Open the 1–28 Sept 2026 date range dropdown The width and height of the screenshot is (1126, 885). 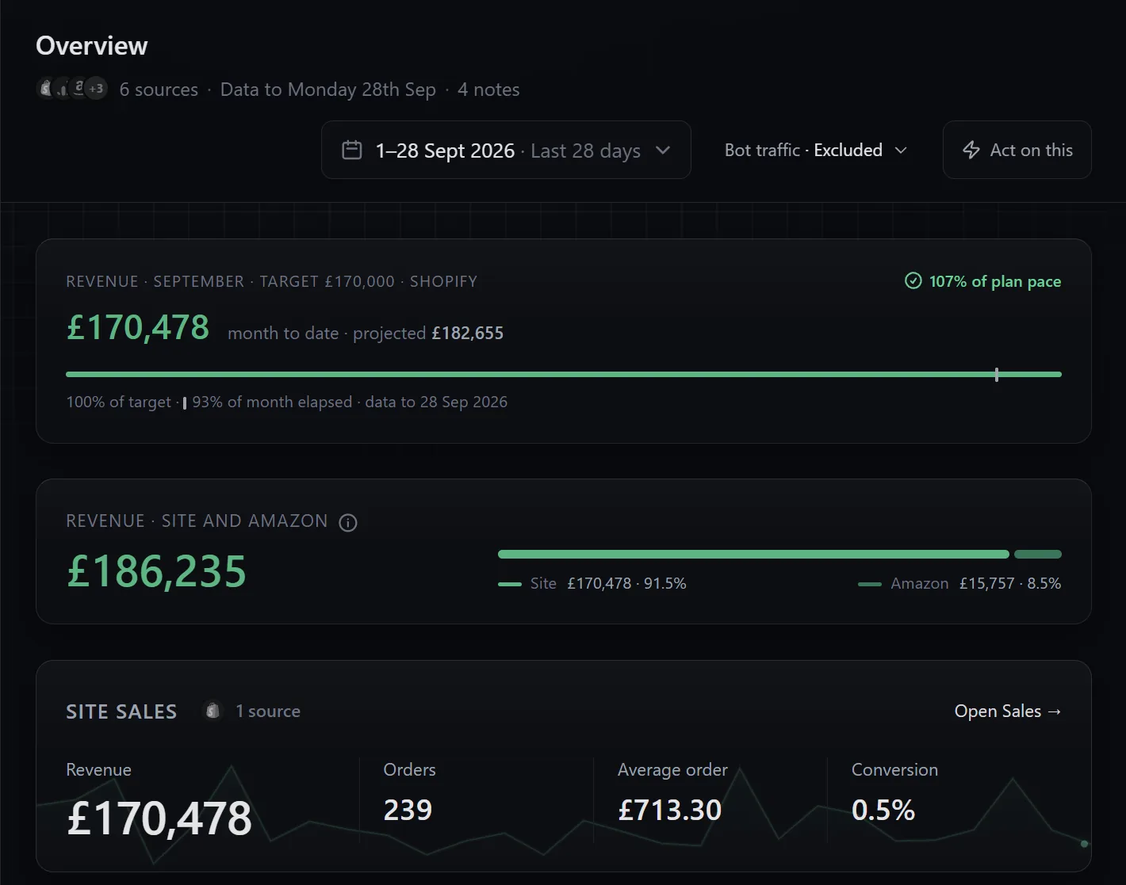click(x=506, y=150)
